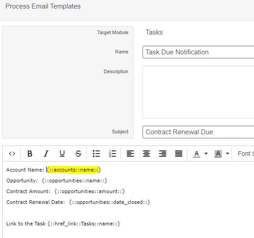The height and width of the screenshot is (238, 254).
Task: Toggle bold formatting
Action: pyautogui.click(x=30, y=154)
